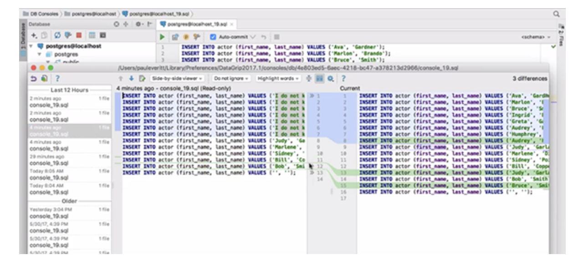Image resolution: width=584 pixels, height=265 pixels.
Task: Click the green close-style traffic light zoom button
Action: 51,67
